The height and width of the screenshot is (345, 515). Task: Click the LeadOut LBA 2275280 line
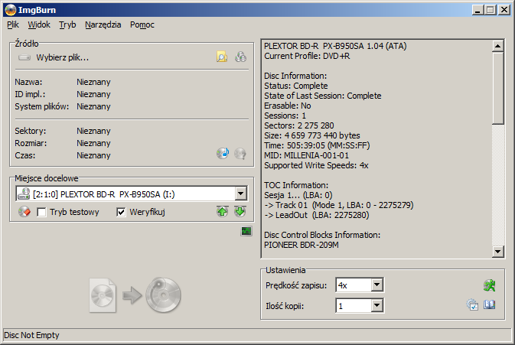pyautogui.click(x=317, y=215)
